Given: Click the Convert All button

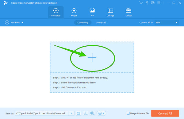Looking at the screenshot, I should click(x=165, y=113).
